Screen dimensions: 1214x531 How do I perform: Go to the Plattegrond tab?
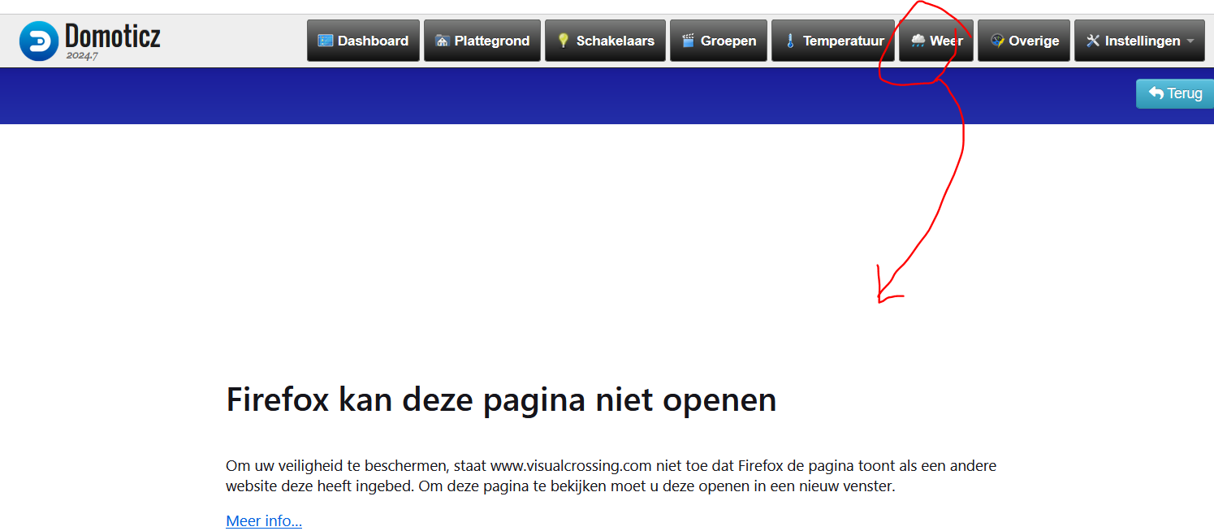tap(482, 41)
